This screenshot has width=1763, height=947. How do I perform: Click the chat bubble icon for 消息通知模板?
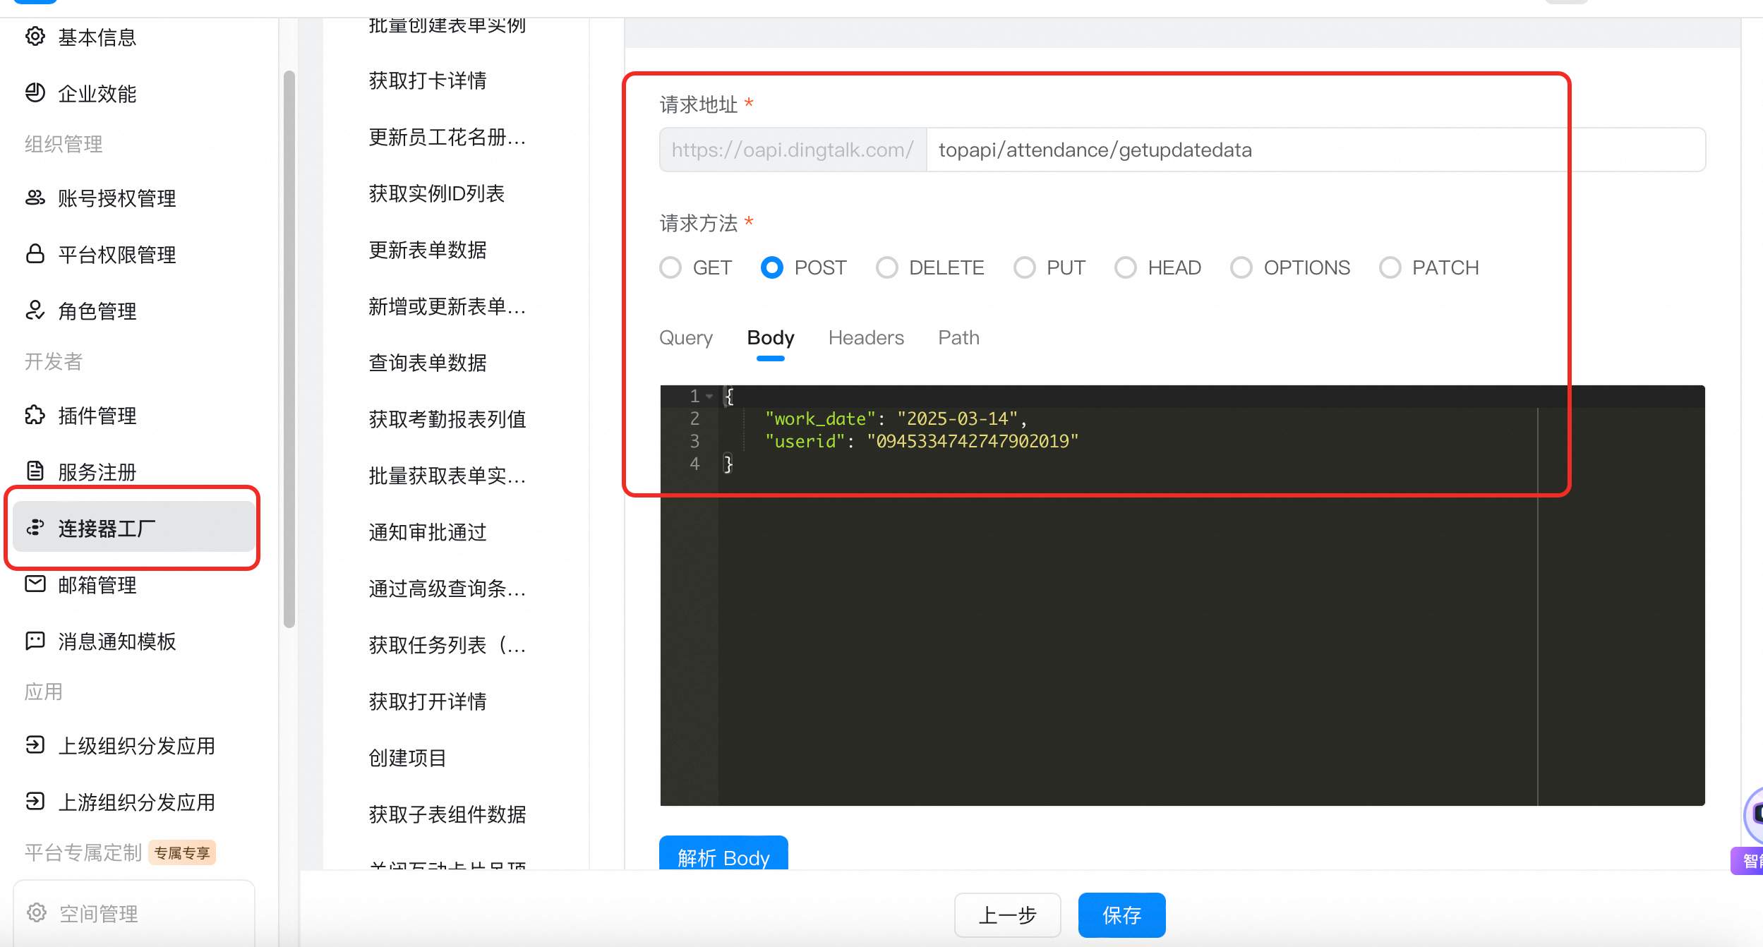[35, 641]
